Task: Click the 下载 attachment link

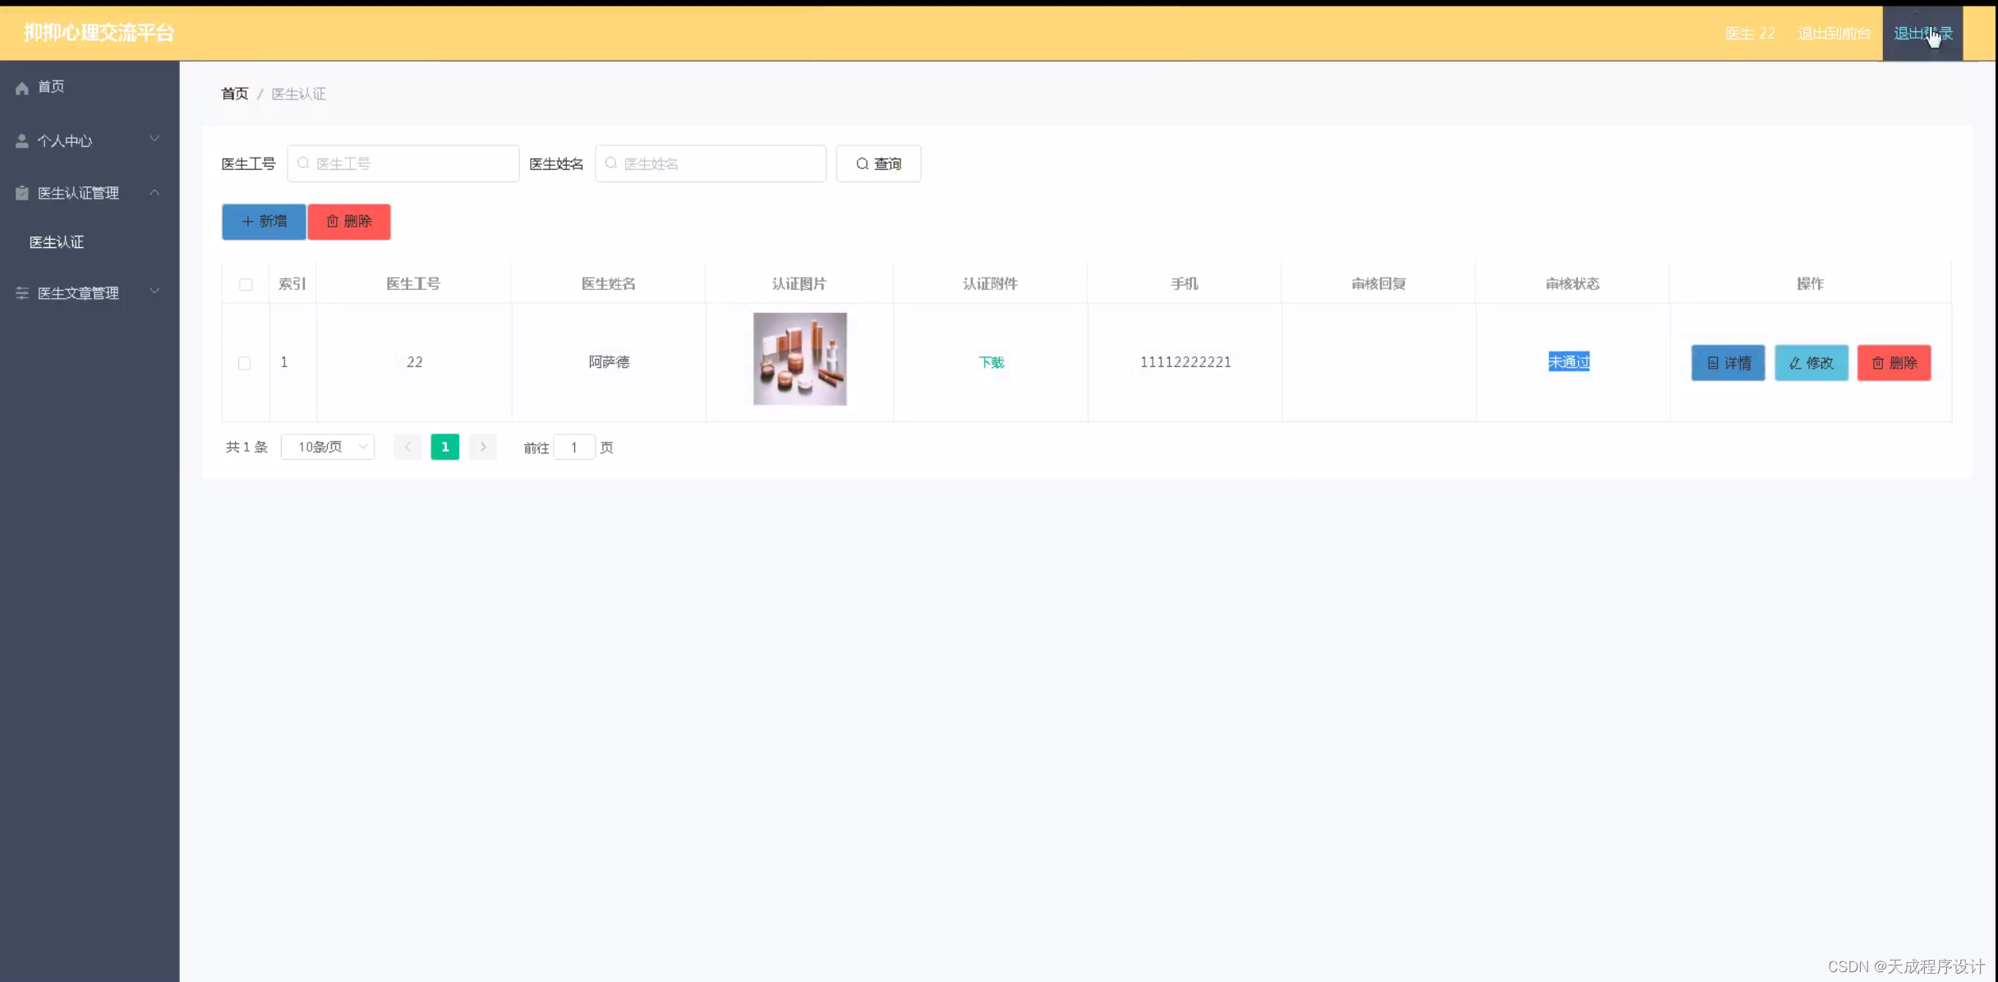Action: [990, 362]
